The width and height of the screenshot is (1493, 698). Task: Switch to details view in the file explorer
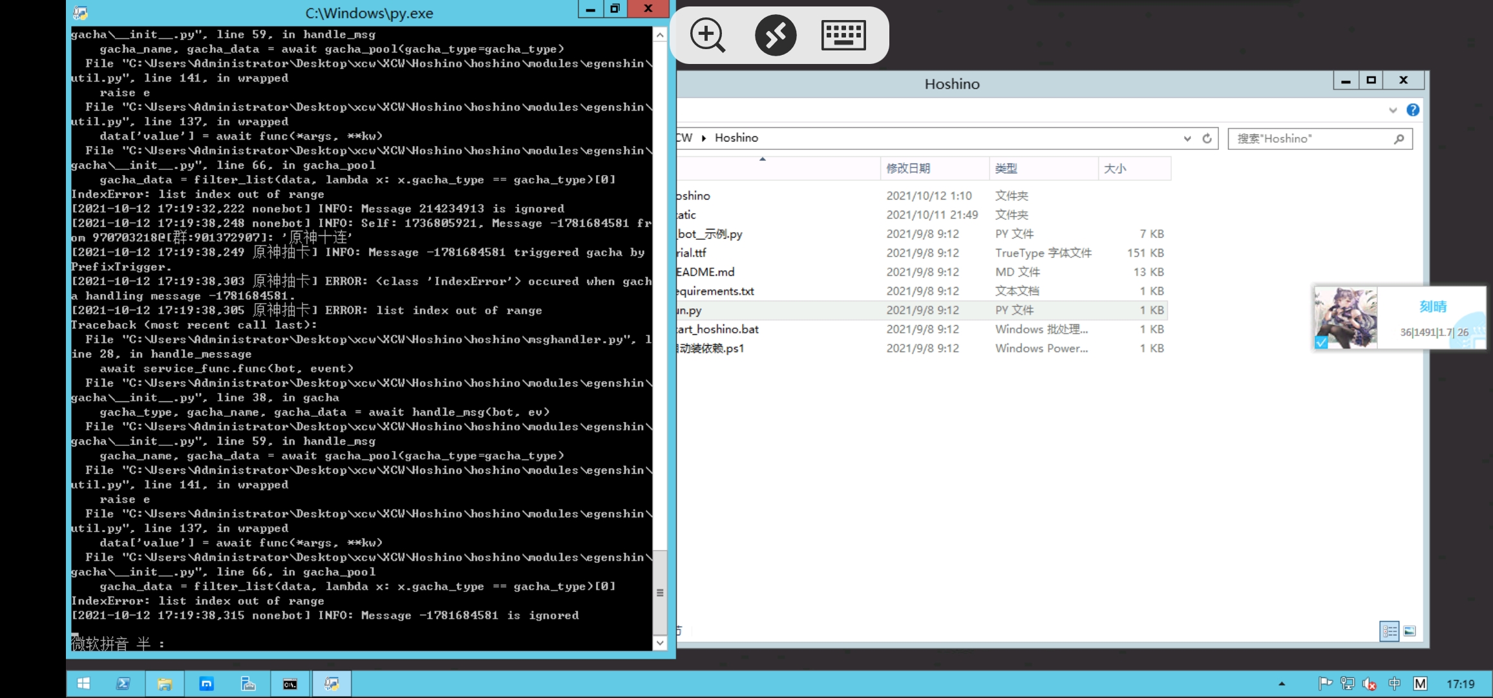(1389, 631)
